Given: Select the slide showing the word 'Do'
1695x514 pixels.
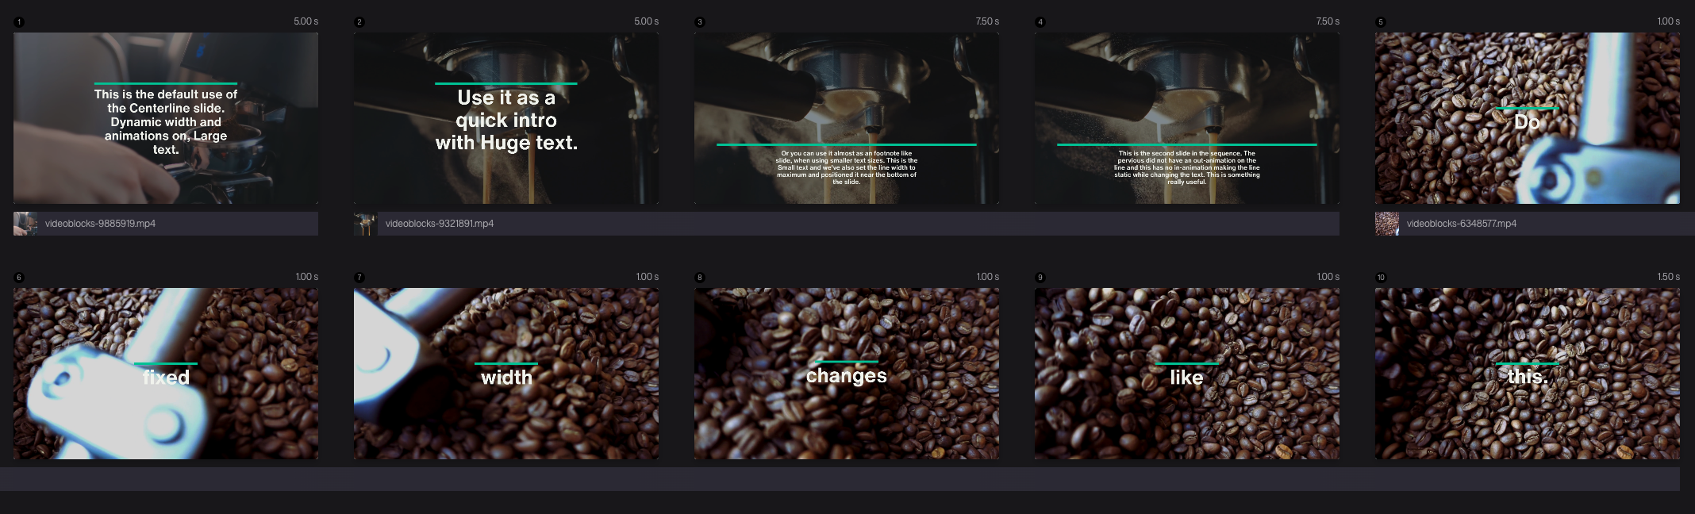Looking at the screenshot, I should click(x=1527, y=118).
